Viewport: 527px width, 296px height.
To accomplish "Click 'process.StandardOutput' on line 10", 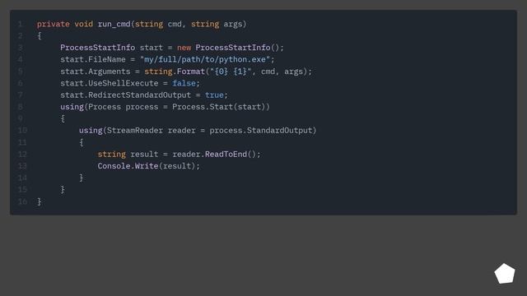I will 261,130.
